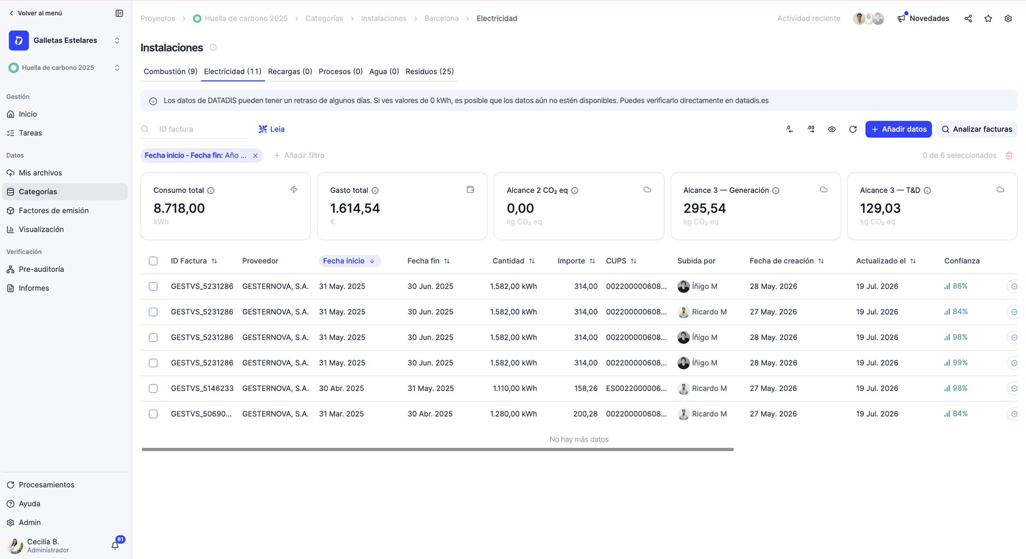Mark page as favorite with star icon
Viewport: 1026px width, 559px height.
click(x=988, y=19)
